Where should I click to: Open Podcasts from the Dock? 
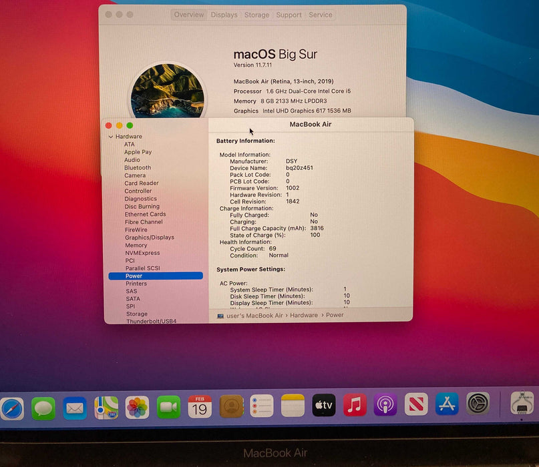pyautogui.click(x=385, y=404)
